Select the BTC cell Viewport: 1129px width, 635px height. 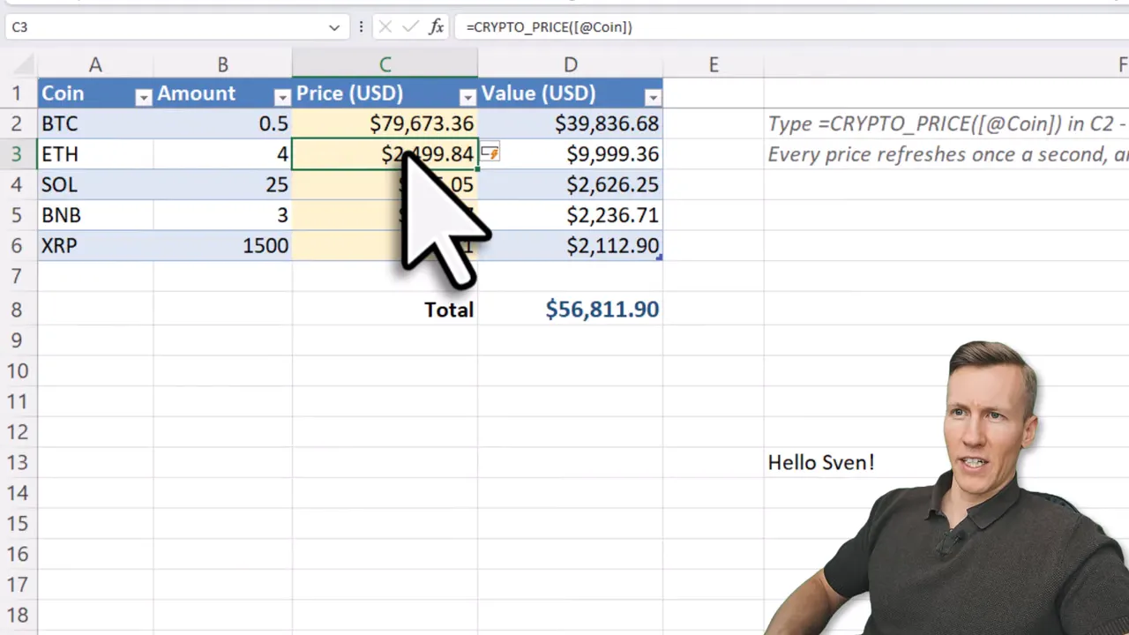95,123
